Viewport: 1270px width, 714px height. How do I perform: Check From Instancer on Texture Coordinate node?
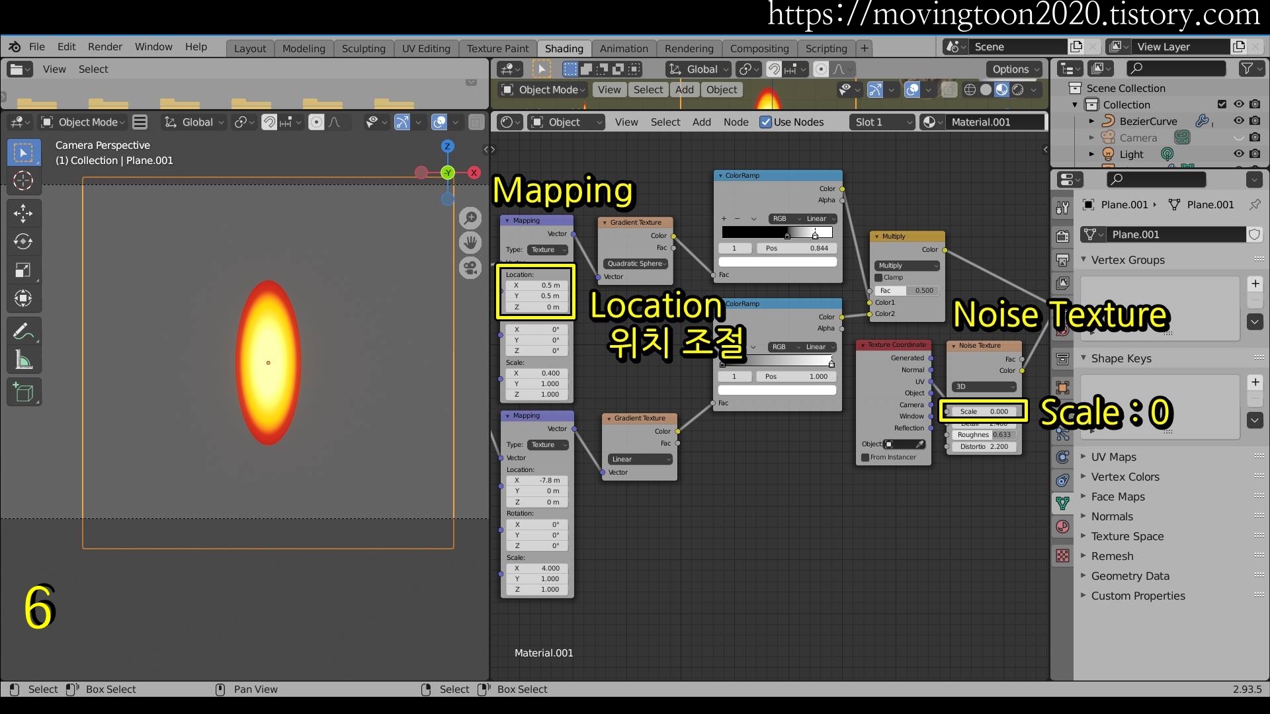(865, 457)
